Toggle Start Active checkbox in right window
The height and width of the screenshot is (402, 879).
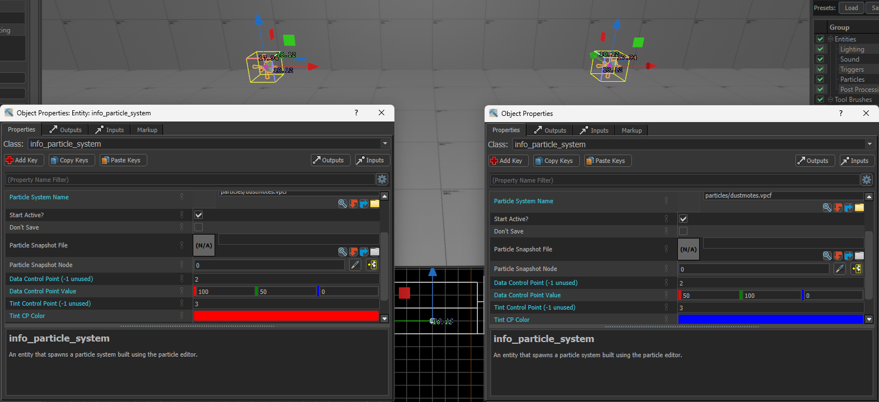coord(683,219)
